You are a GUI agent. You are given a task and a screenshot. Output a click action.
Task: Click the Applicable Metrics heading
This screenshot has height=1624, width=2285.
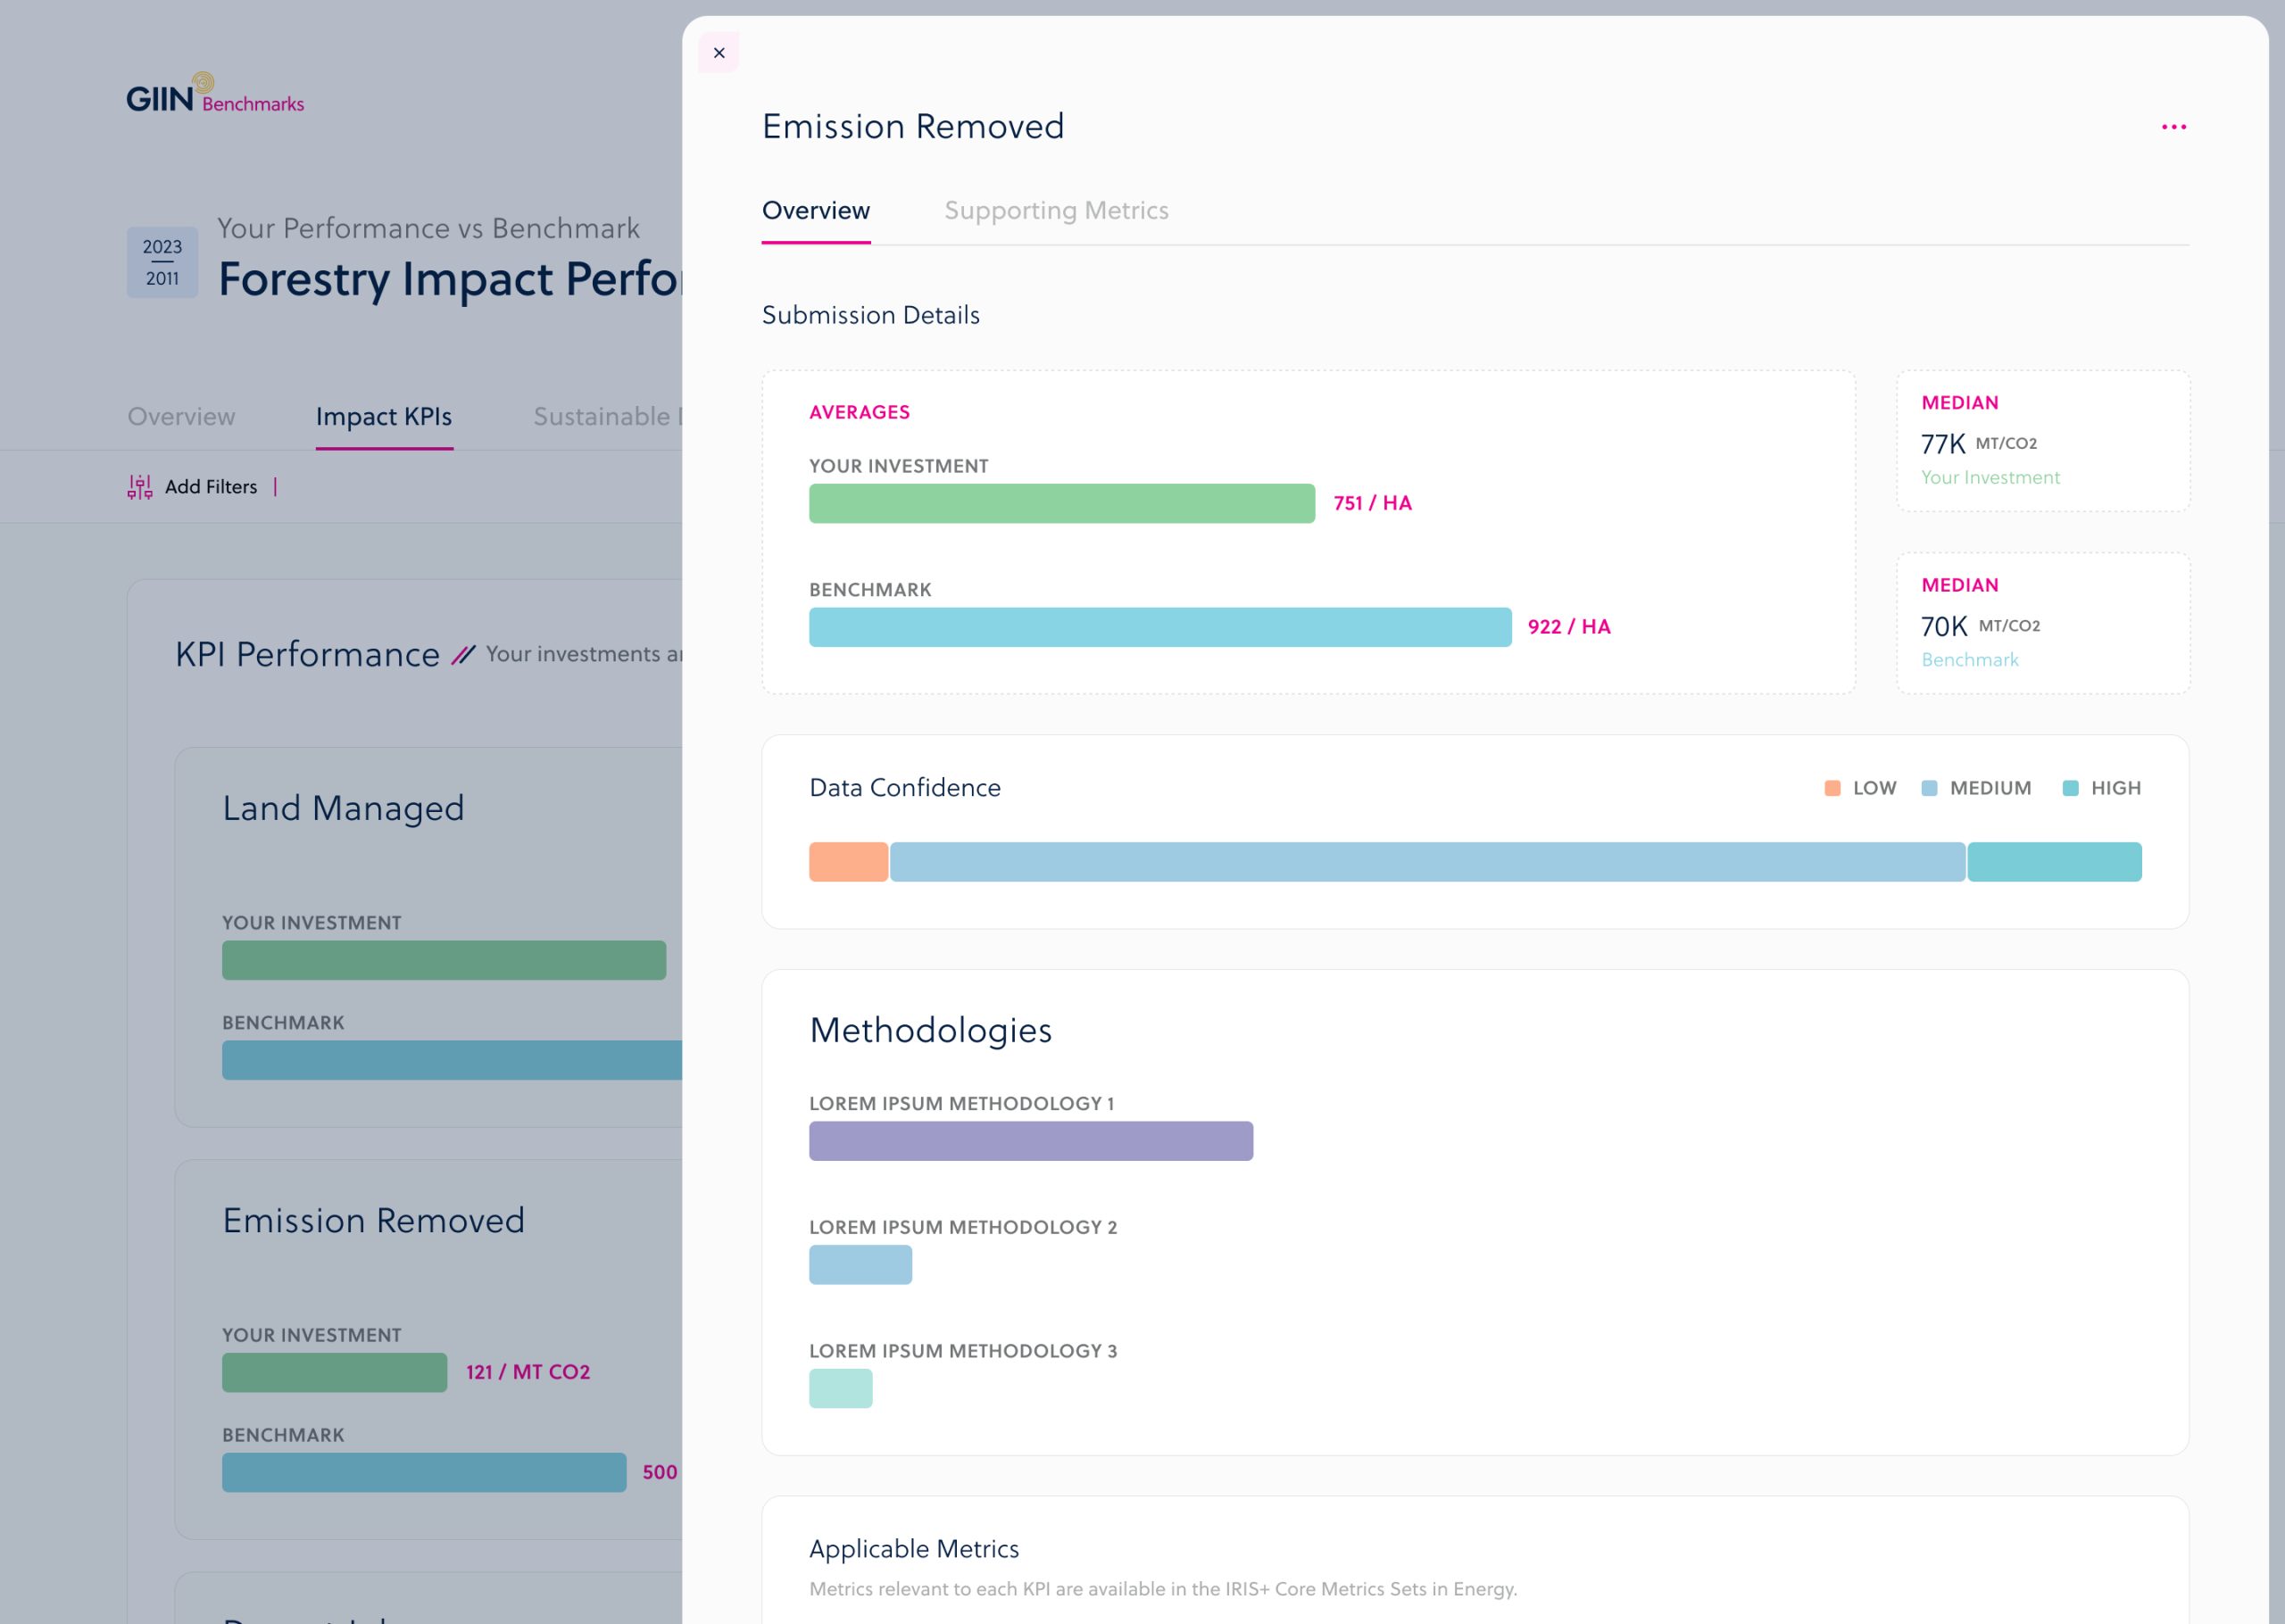tap(913, 1549)
